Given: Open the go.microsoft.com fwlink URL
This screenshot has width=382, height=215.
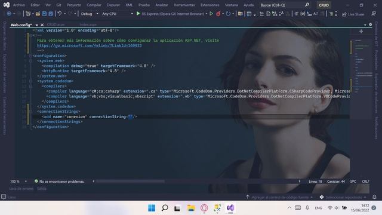Looking at the screenshot, I should (89, 45).
